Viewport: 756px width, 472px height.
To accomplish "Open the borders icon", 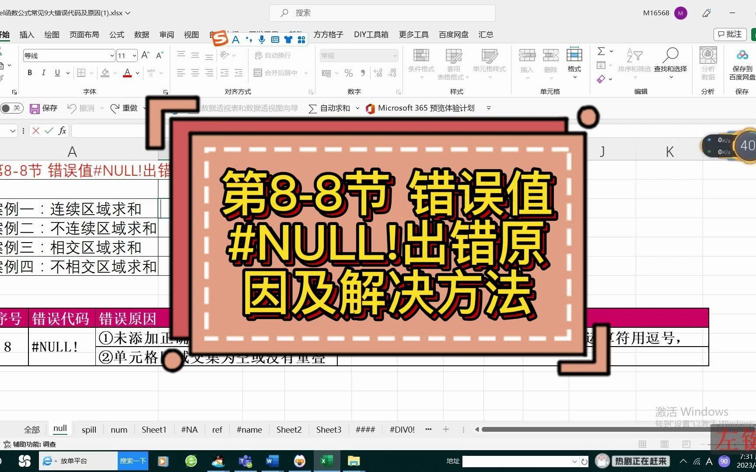I will tap(81, 73).
